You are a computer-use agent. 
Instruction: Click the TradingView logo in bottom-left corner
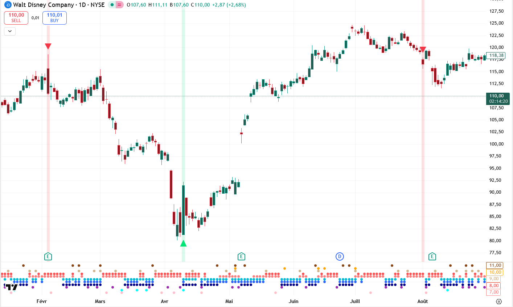point(11,287)
